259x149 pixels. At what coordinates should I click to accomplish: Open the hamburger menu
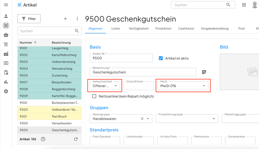6,5
